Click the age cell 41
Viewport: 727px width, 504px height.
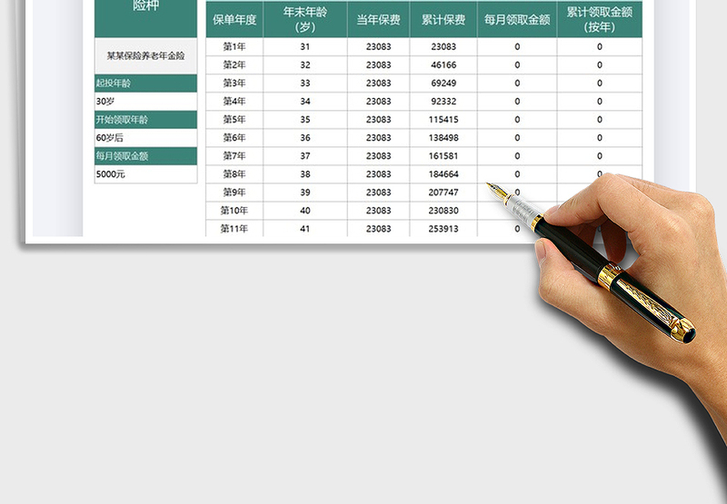tap(305, 228)
